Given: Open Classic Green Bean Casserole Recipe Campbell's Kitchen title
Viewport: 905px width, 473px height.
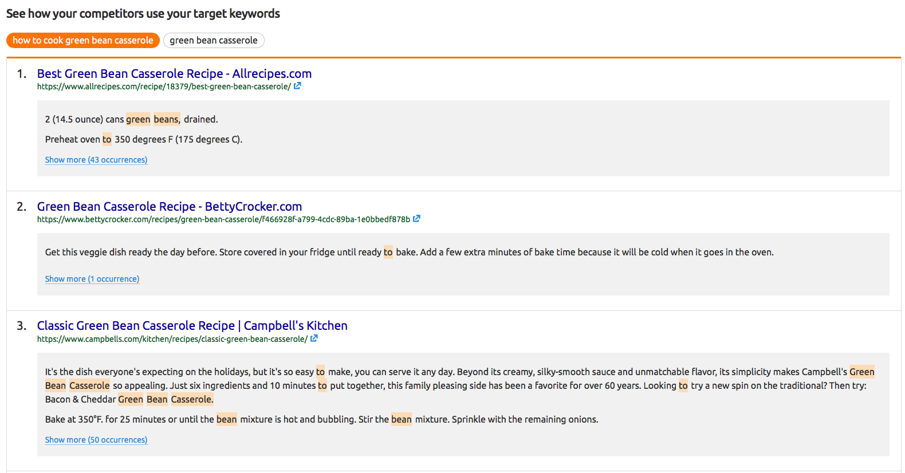Looking at the screenshot, I should (x=192, y=326).
